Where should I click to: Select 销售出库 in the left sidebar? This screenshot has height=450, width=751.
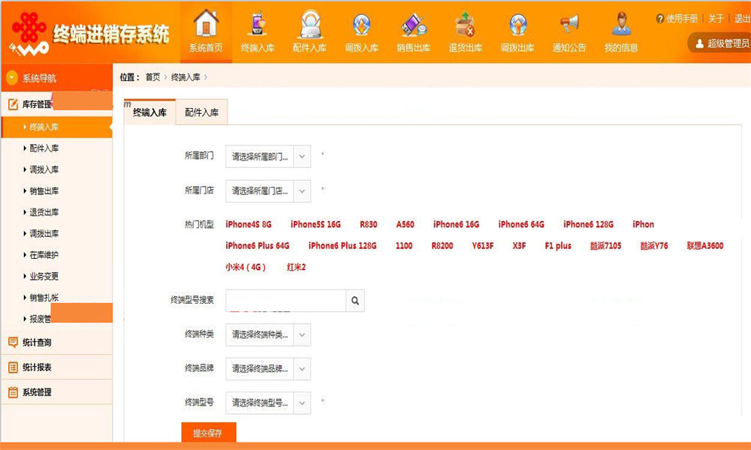coord(44,190)
